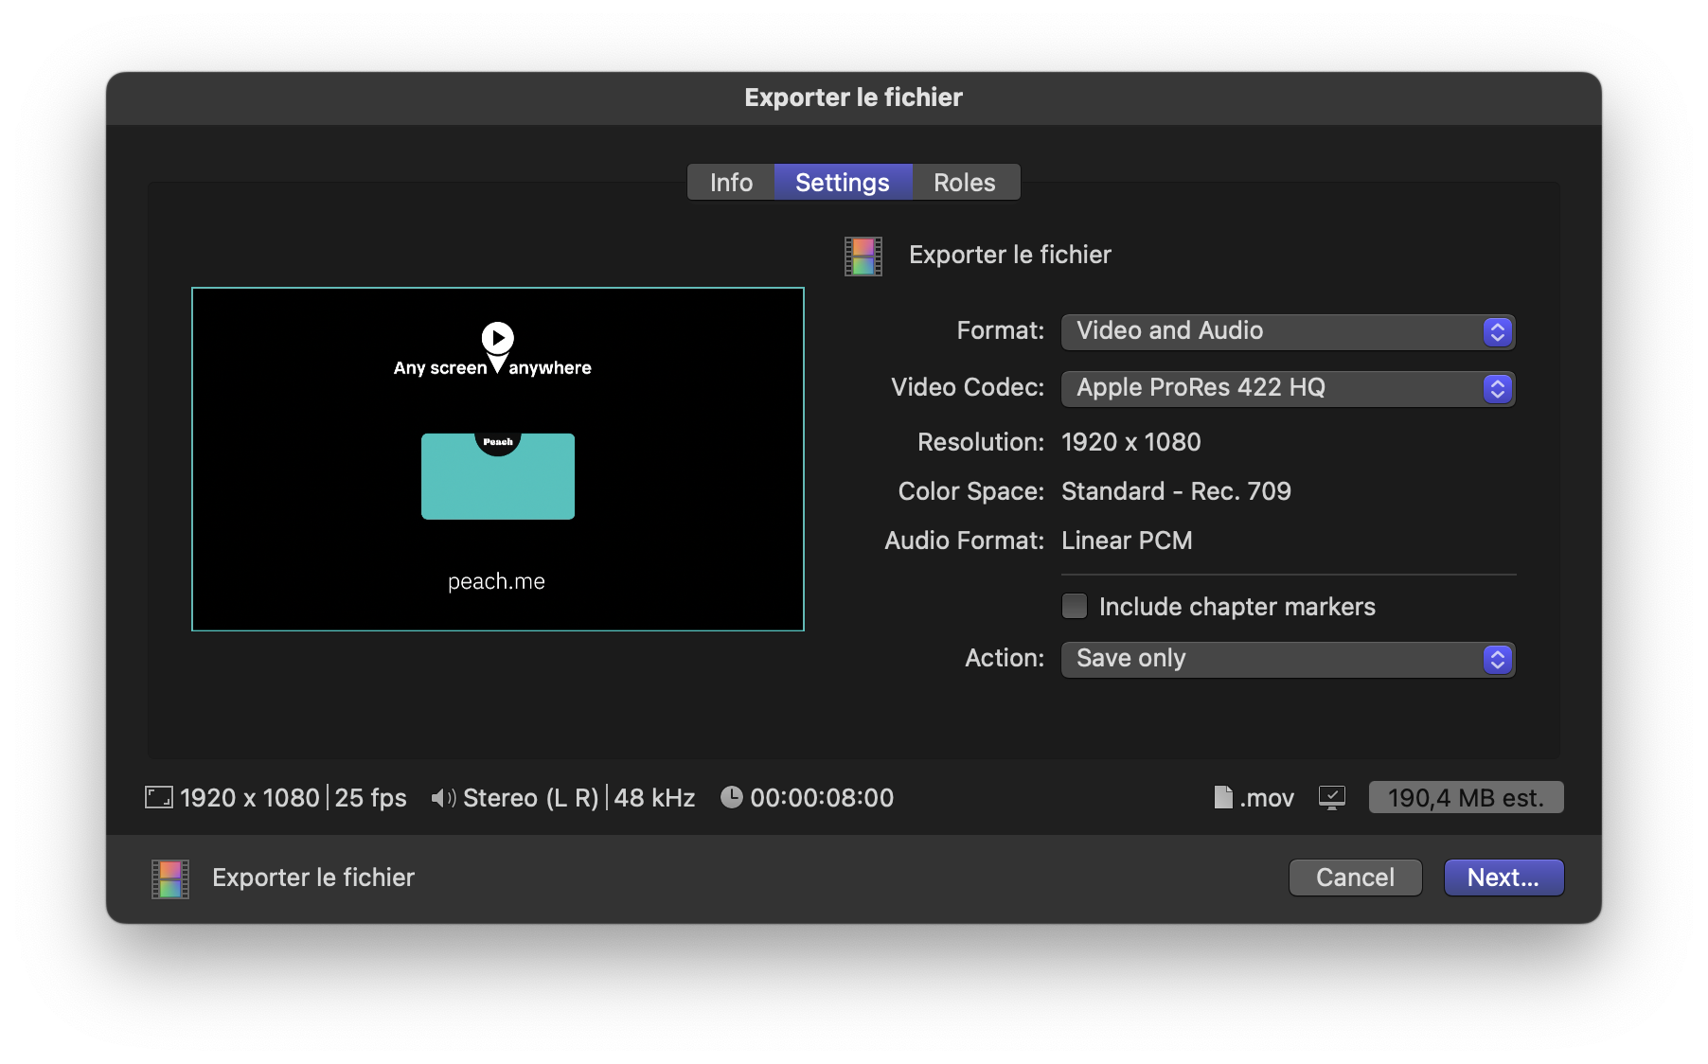Click the Stereo (L R) audio text

530,798
